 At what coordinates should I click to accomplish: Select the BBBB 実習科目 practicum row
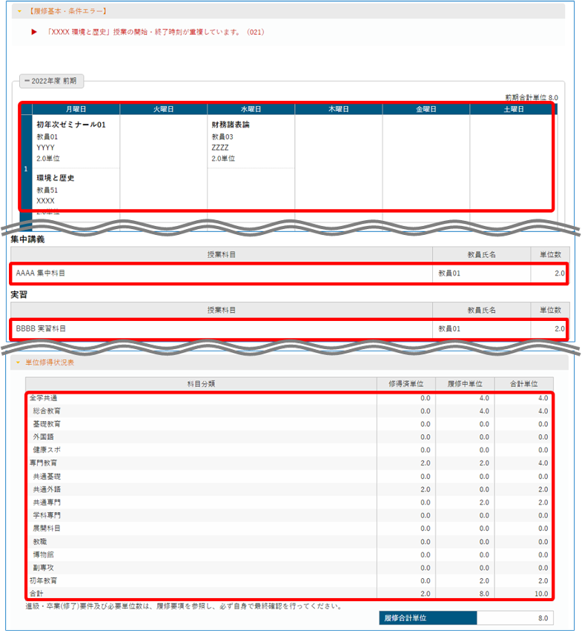pyautogui.click(x=41, y=328)
